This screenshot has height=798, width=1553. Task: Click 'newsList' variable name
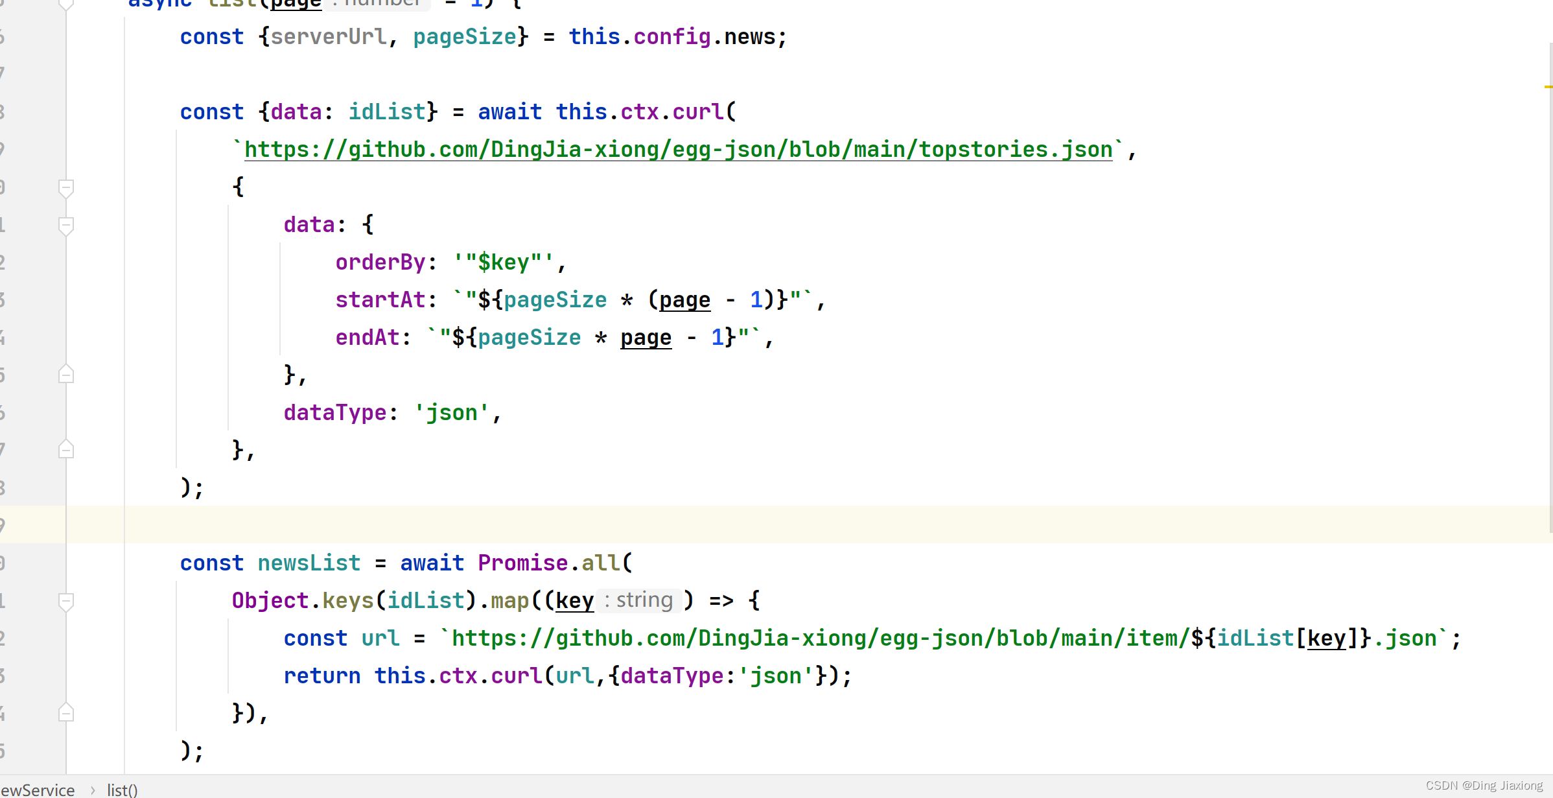click(x=309, y=563)
